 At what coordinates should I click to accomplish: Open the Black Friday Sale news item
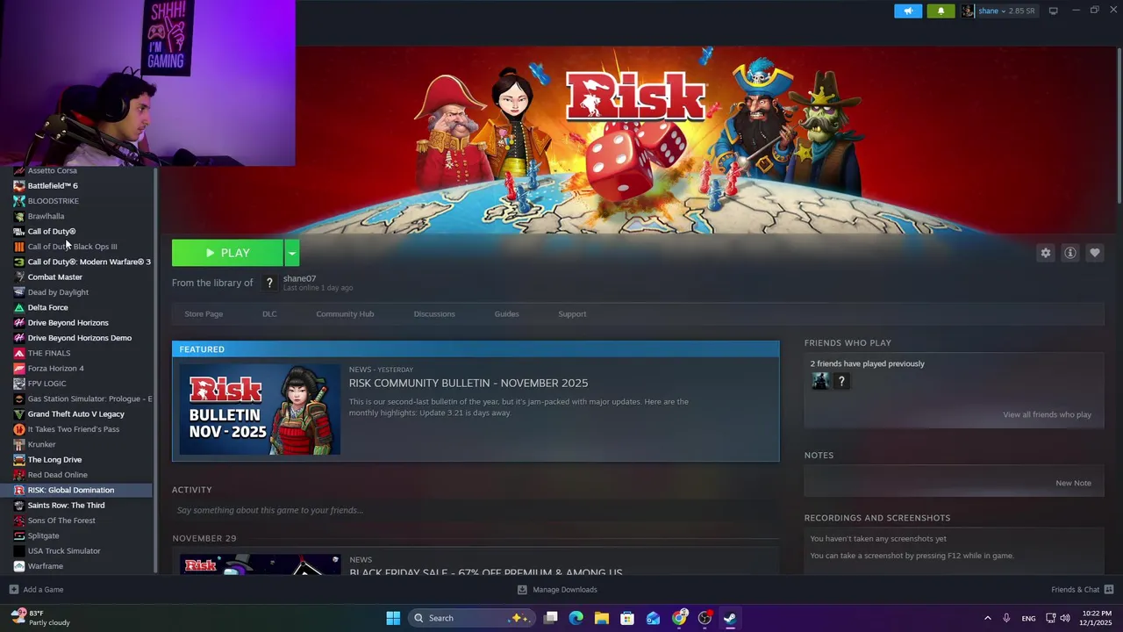pyautogui.click(x=485, y=571)
